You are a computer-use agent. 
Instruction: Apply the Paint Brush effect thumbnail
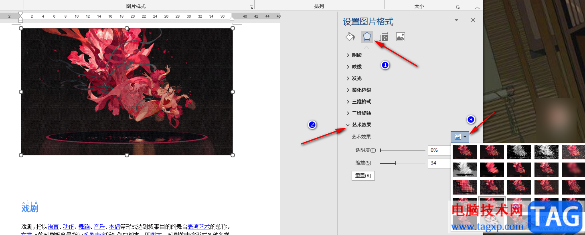[x=519, y=169]
